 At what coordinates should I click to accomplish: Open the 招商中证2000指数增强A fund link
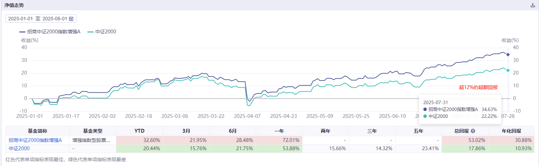35,140
